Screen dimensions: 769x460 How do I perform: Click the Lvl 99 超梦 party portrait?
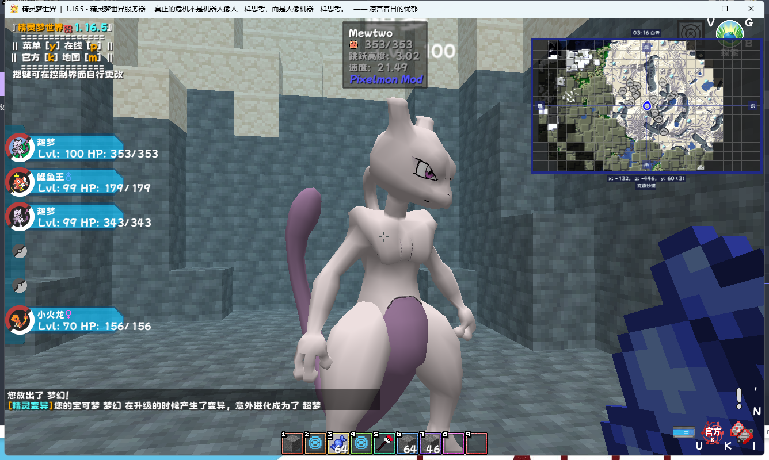[20, 217]
